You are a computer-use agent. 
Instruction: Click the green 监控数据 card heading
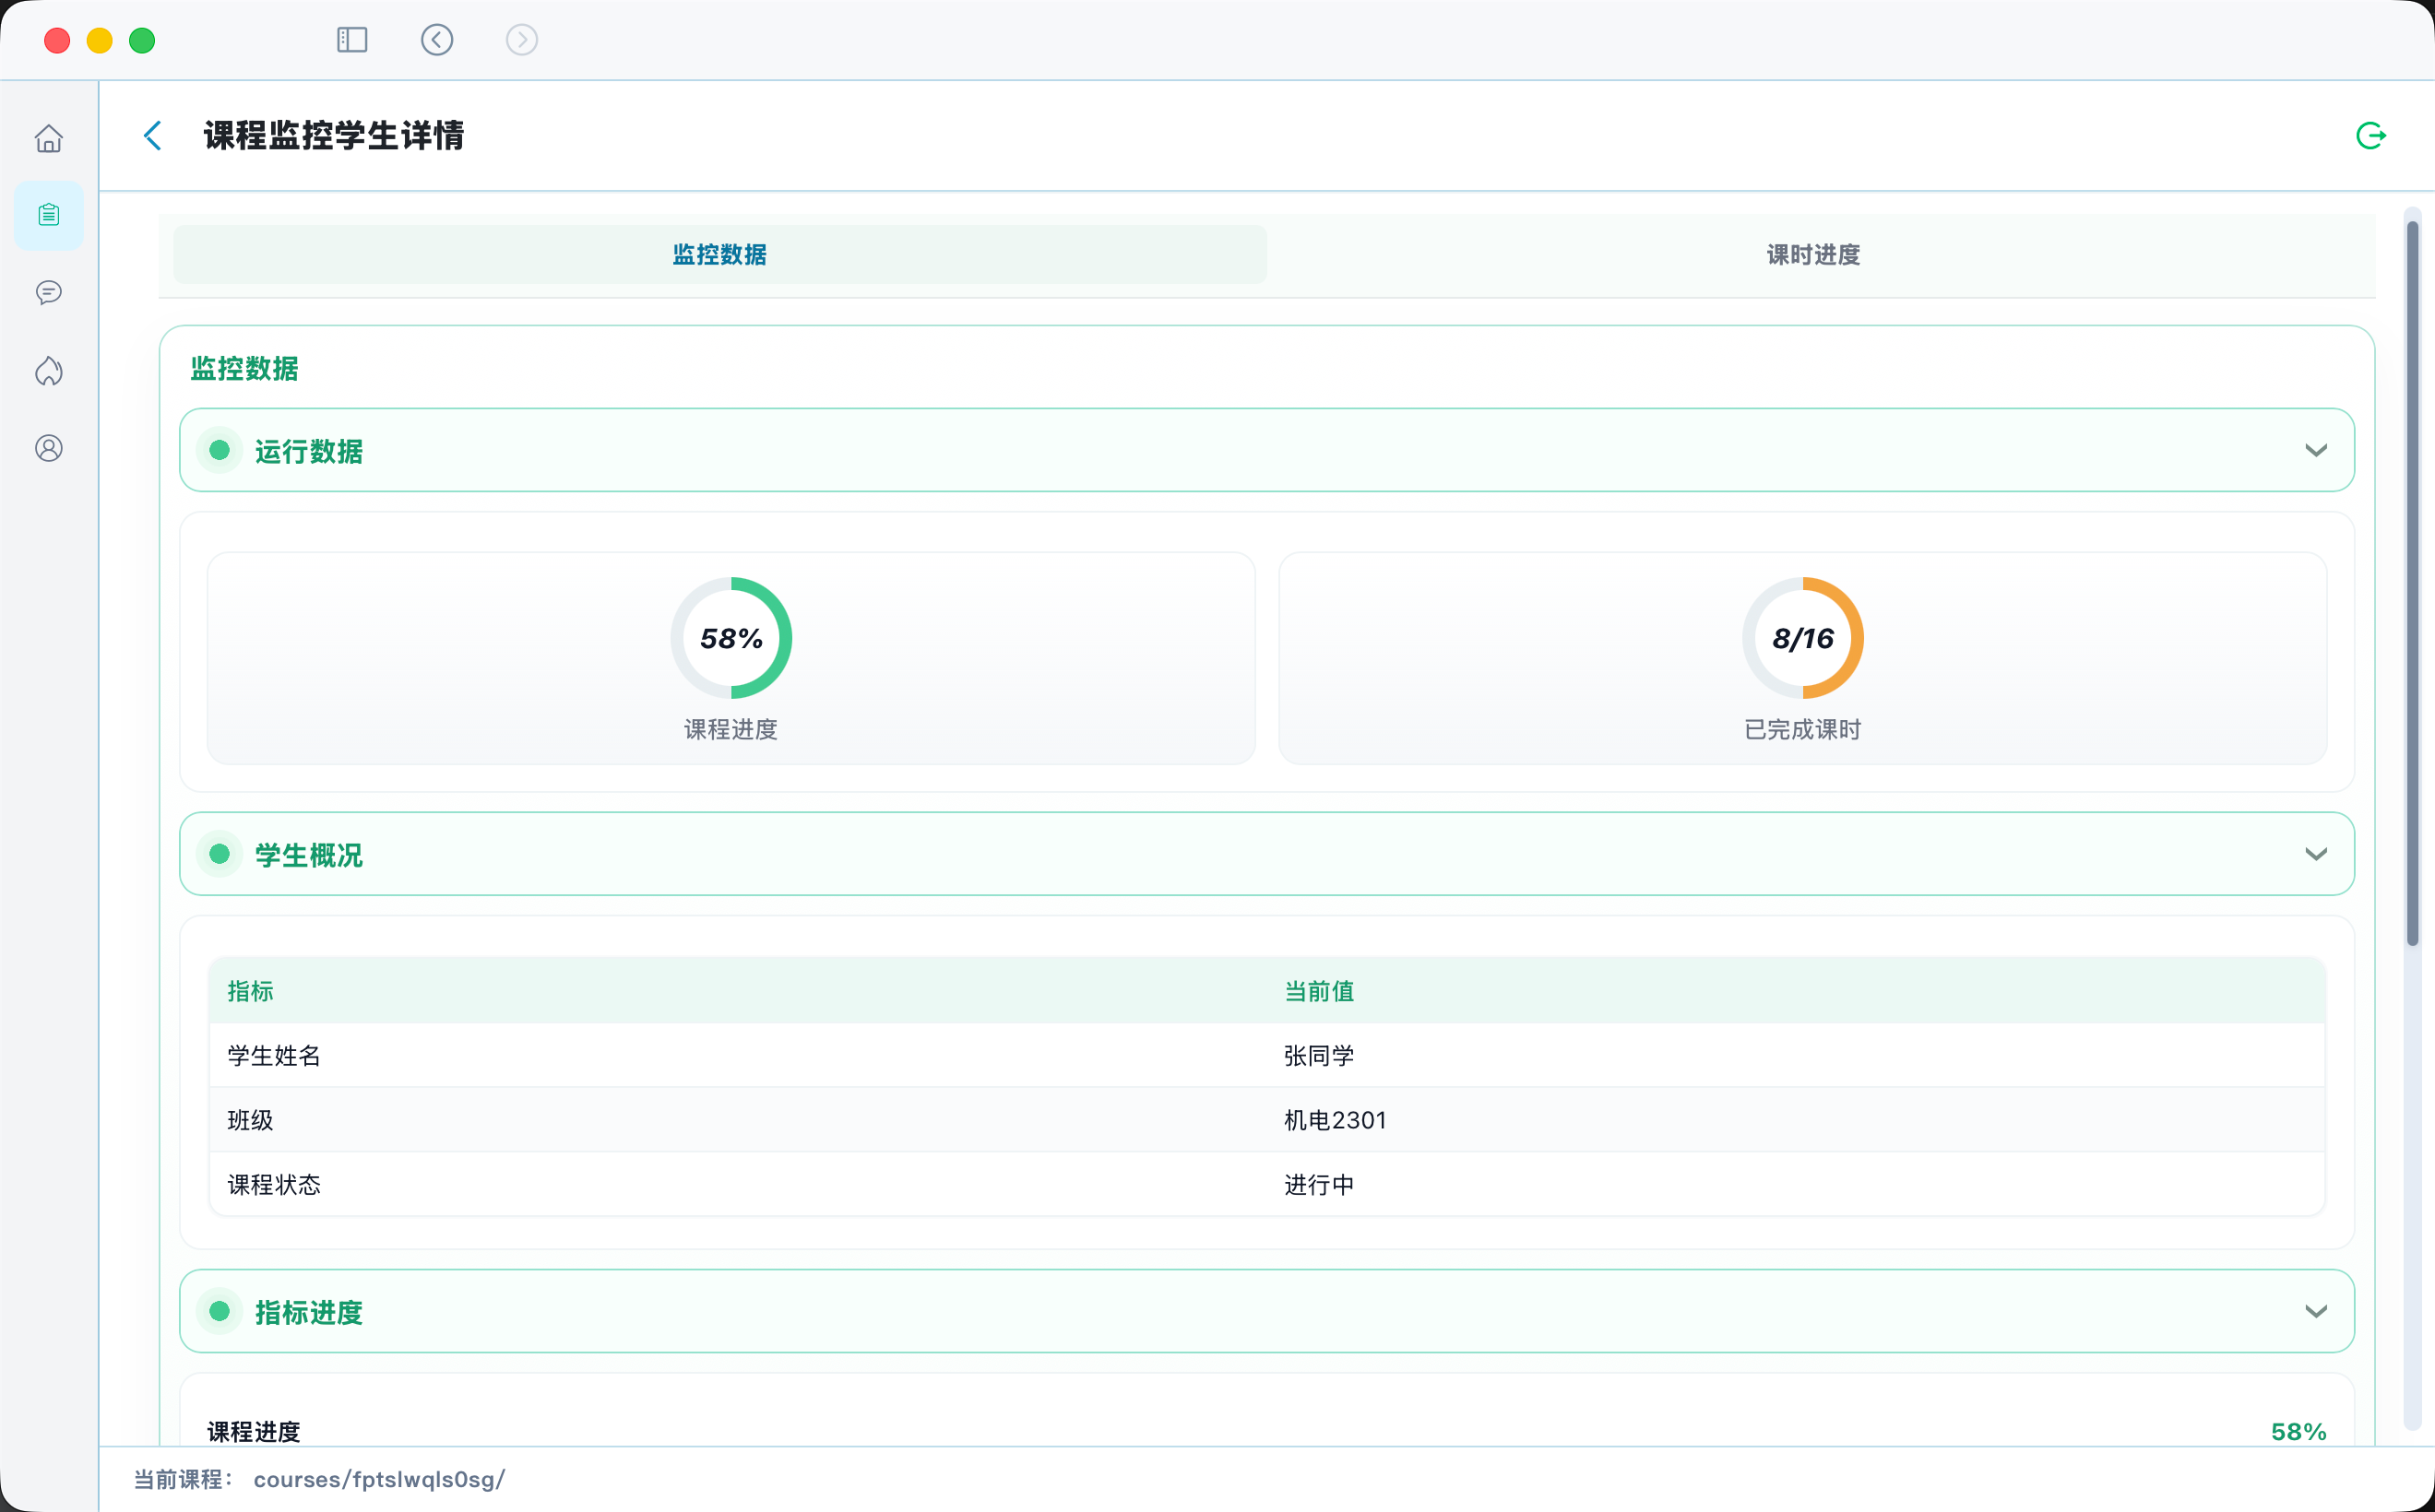point(245,369)
